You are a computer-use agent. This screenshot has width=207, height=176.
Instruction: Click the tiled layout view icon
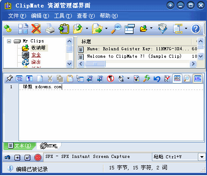[x=23, y=29]
